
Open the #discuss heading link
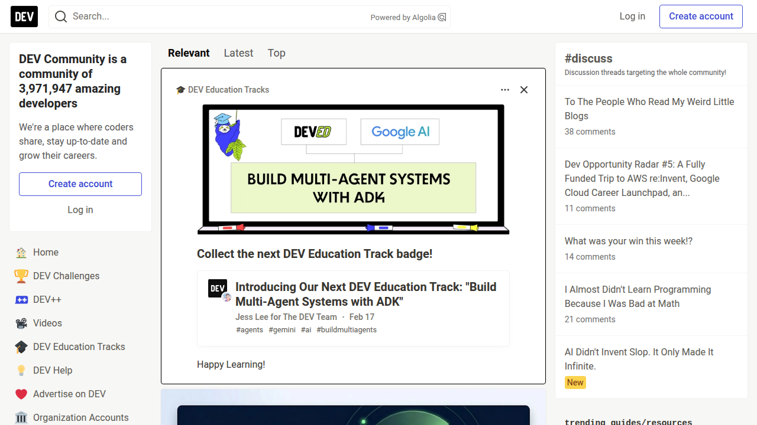click(x=588, y=58)
